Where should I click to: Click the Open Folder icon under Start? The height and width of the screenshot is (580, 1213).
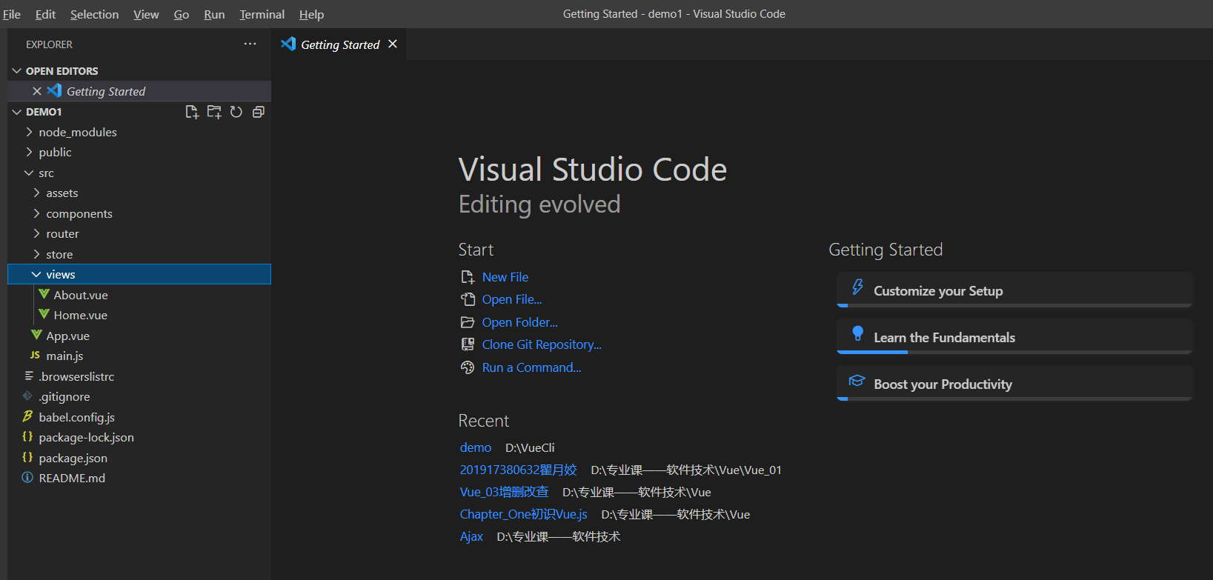click(x=468, y=322)
